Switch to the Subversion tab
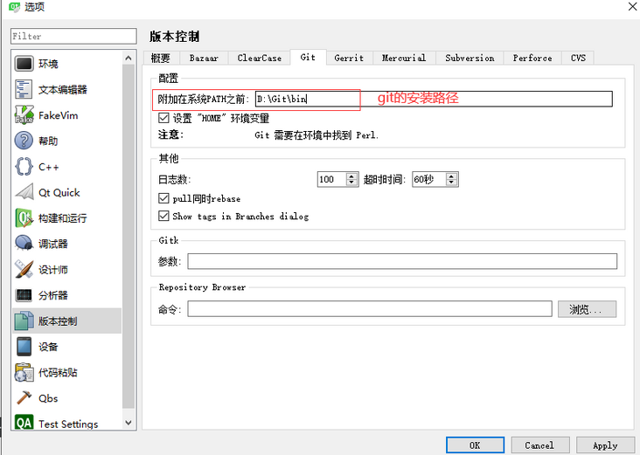This screenshot has width=640, height=455. point(470,58)
